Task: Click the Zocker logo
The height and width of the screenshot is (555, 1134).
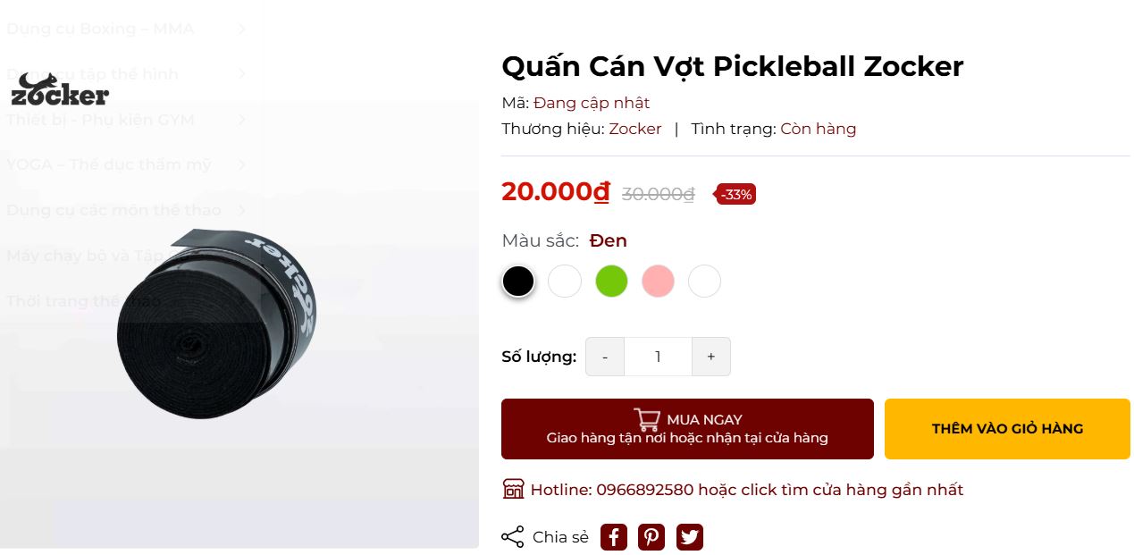Action: tap(60, 89)
